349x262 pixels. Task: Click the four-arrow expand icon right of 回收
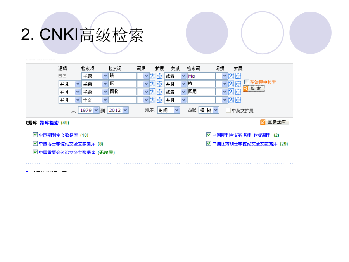[160, 92]
